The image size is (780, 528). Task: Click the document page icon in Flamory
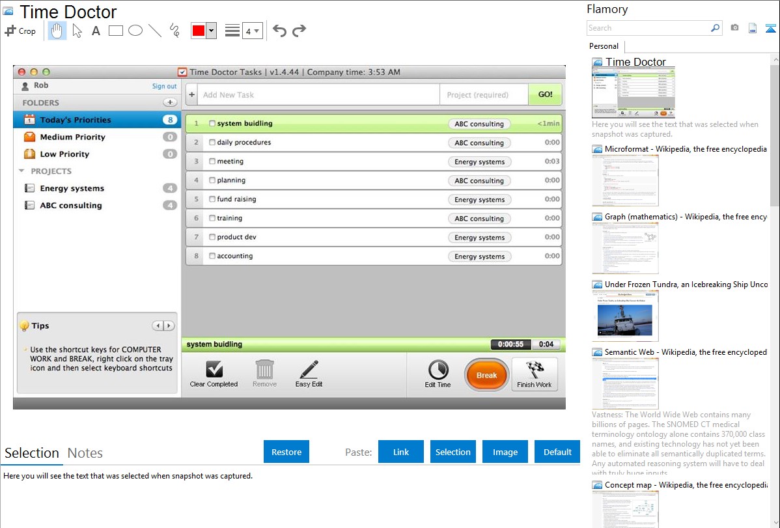tap(753, 28)
